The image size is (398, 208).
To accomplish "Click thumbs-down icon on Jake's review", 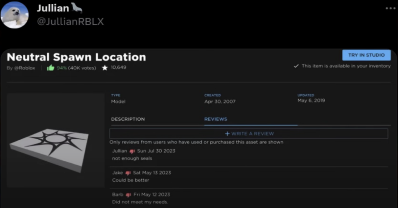I will coord(128,173).
